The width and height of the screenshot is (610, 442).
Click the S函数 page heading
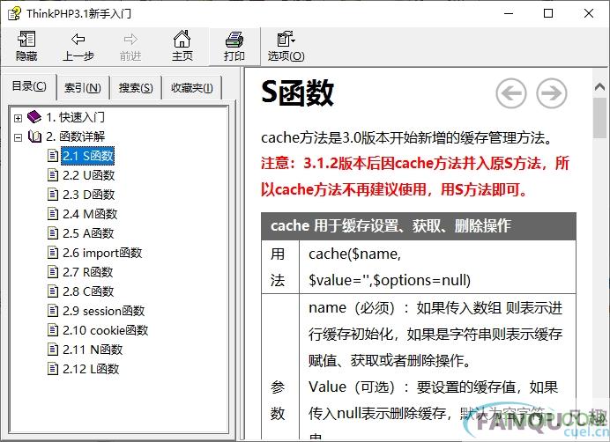pyautogui.click(x=298, y=92)
